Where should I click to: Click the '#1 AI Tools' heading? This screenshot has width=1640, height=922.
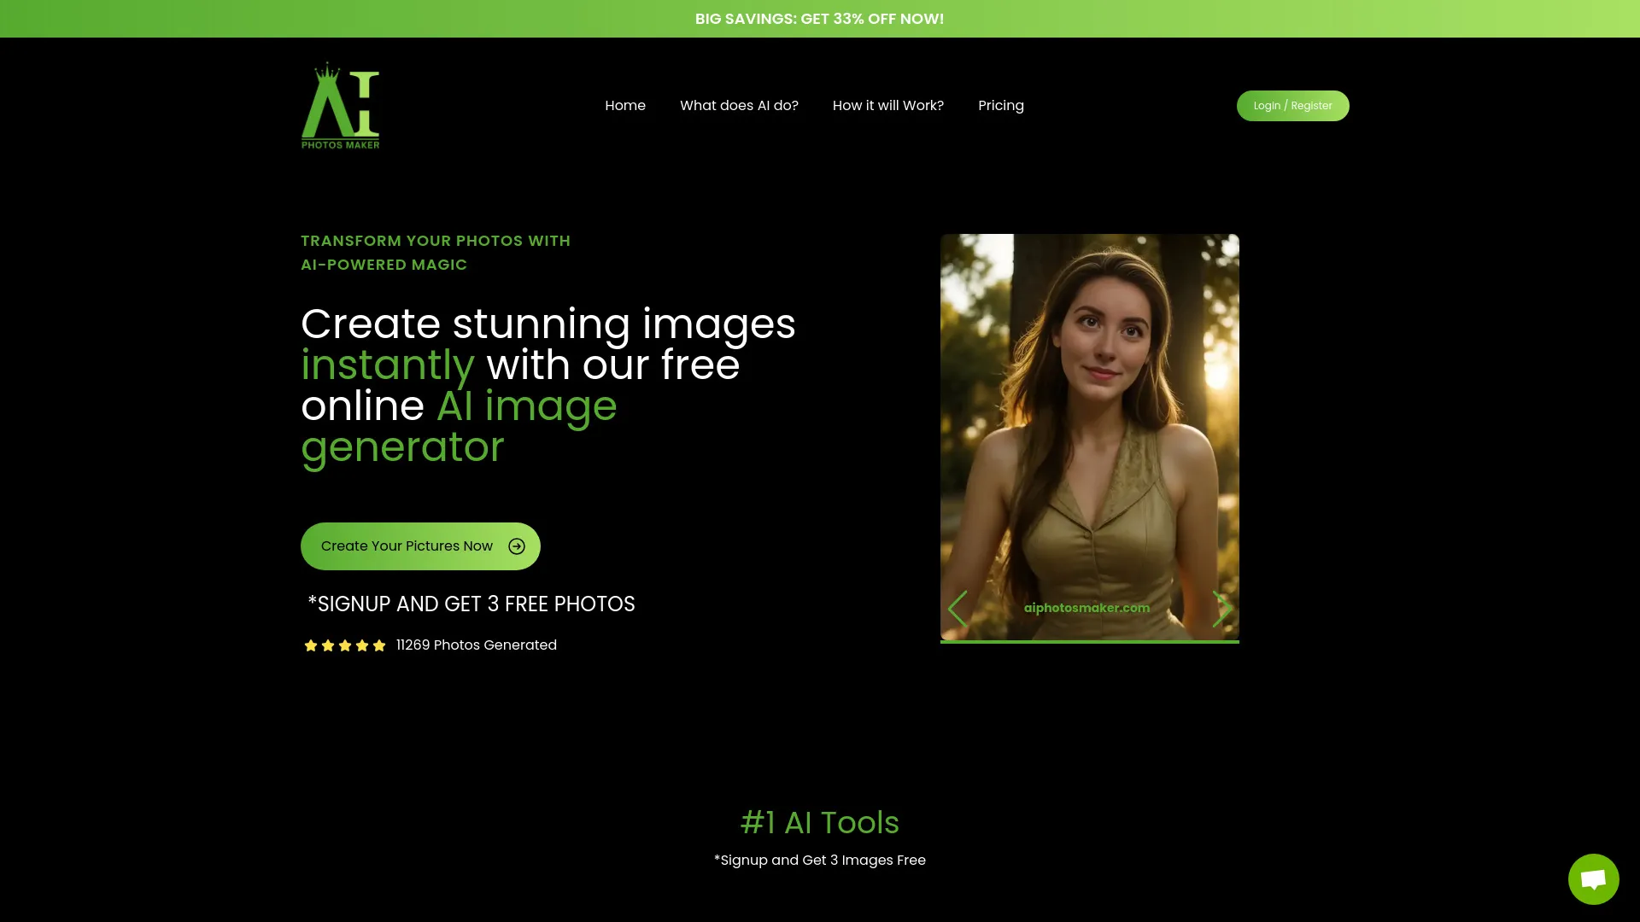click(x=820, y=822)
